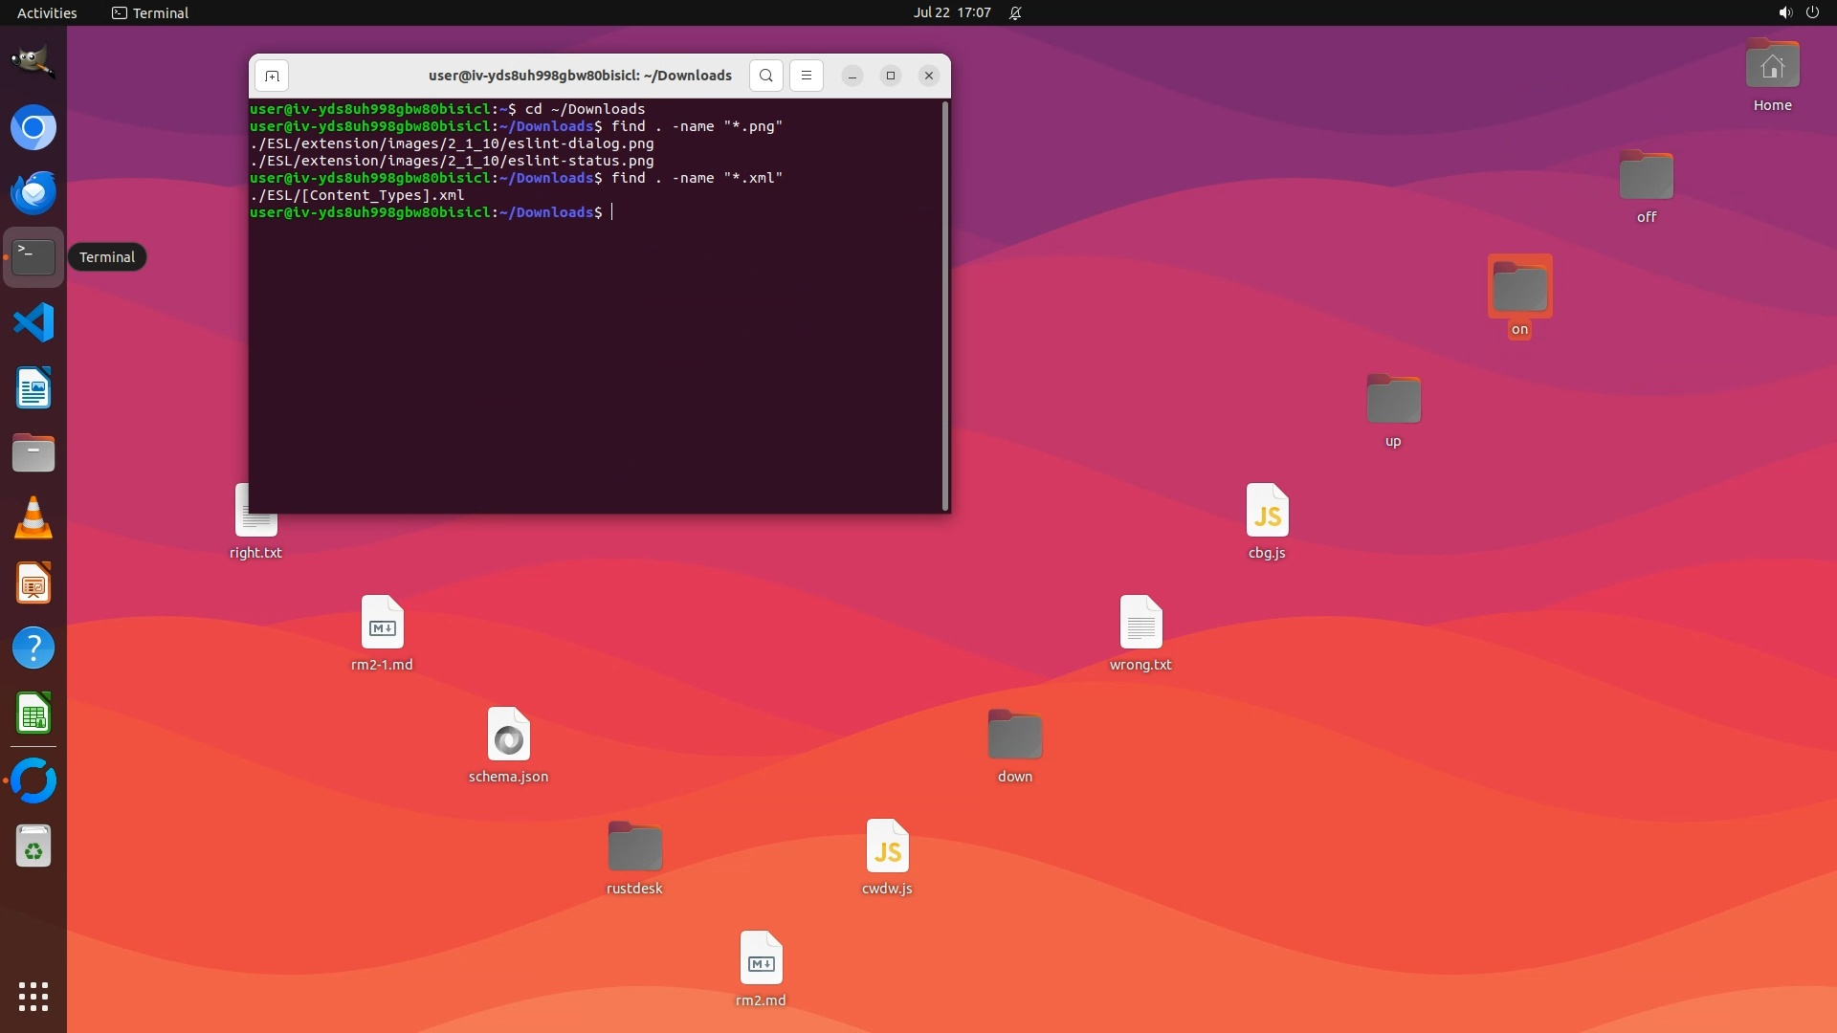Image resolution: width=1837 pixels, height=1033 pixels.
Task: Toggle the do-not-disturb notification bell icon
Action: (1015, 12)
